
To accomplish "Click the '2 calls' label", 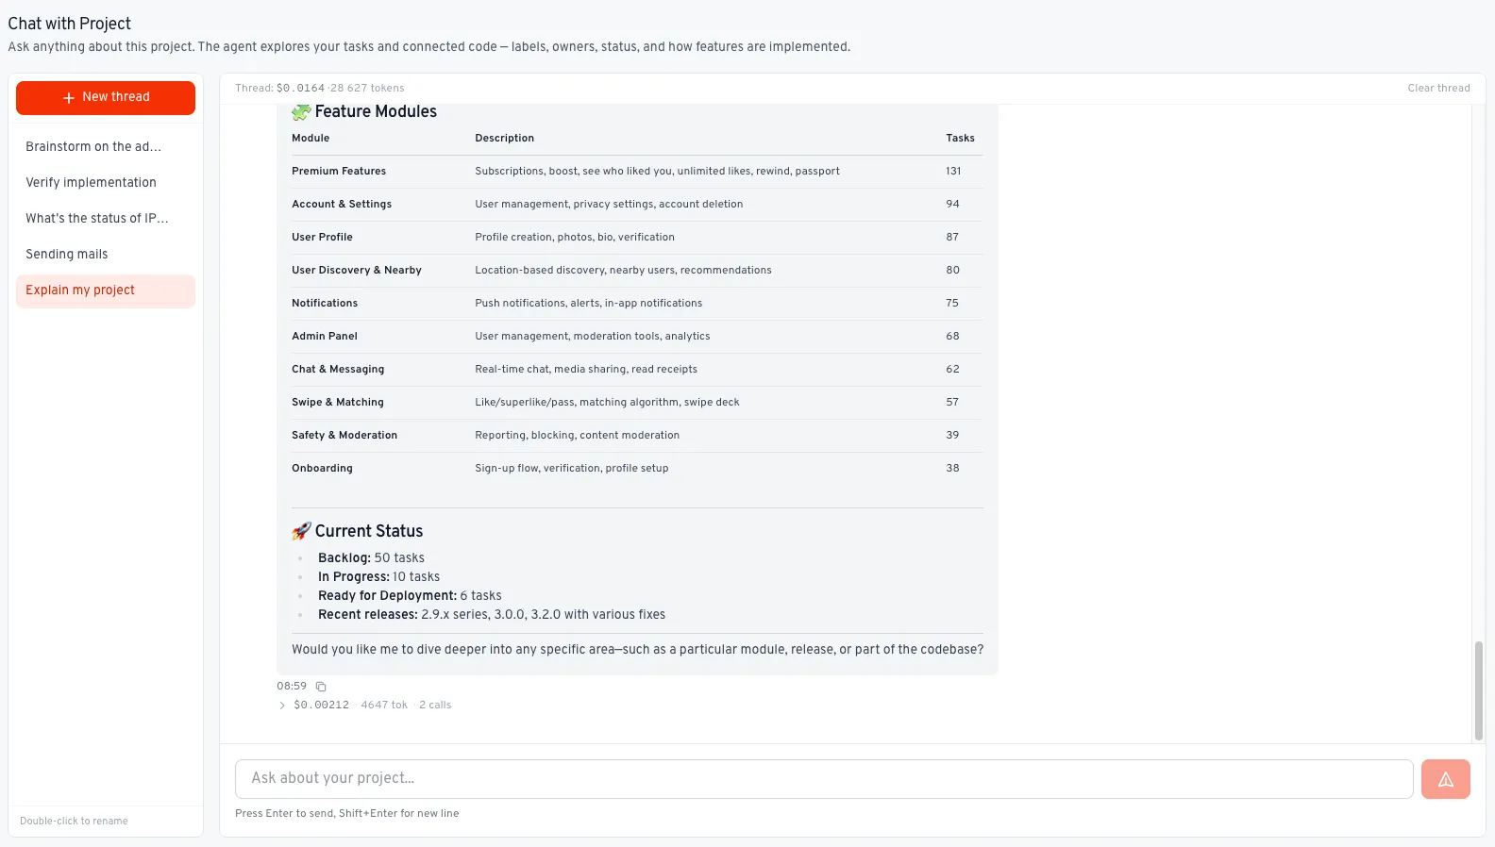I will coord(435,706).
